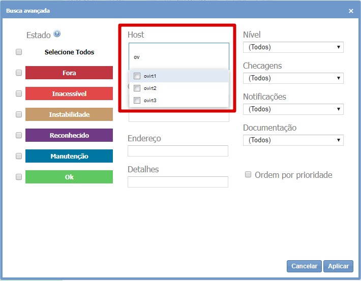Select the Reconhecido checkbox

(19, 135)
